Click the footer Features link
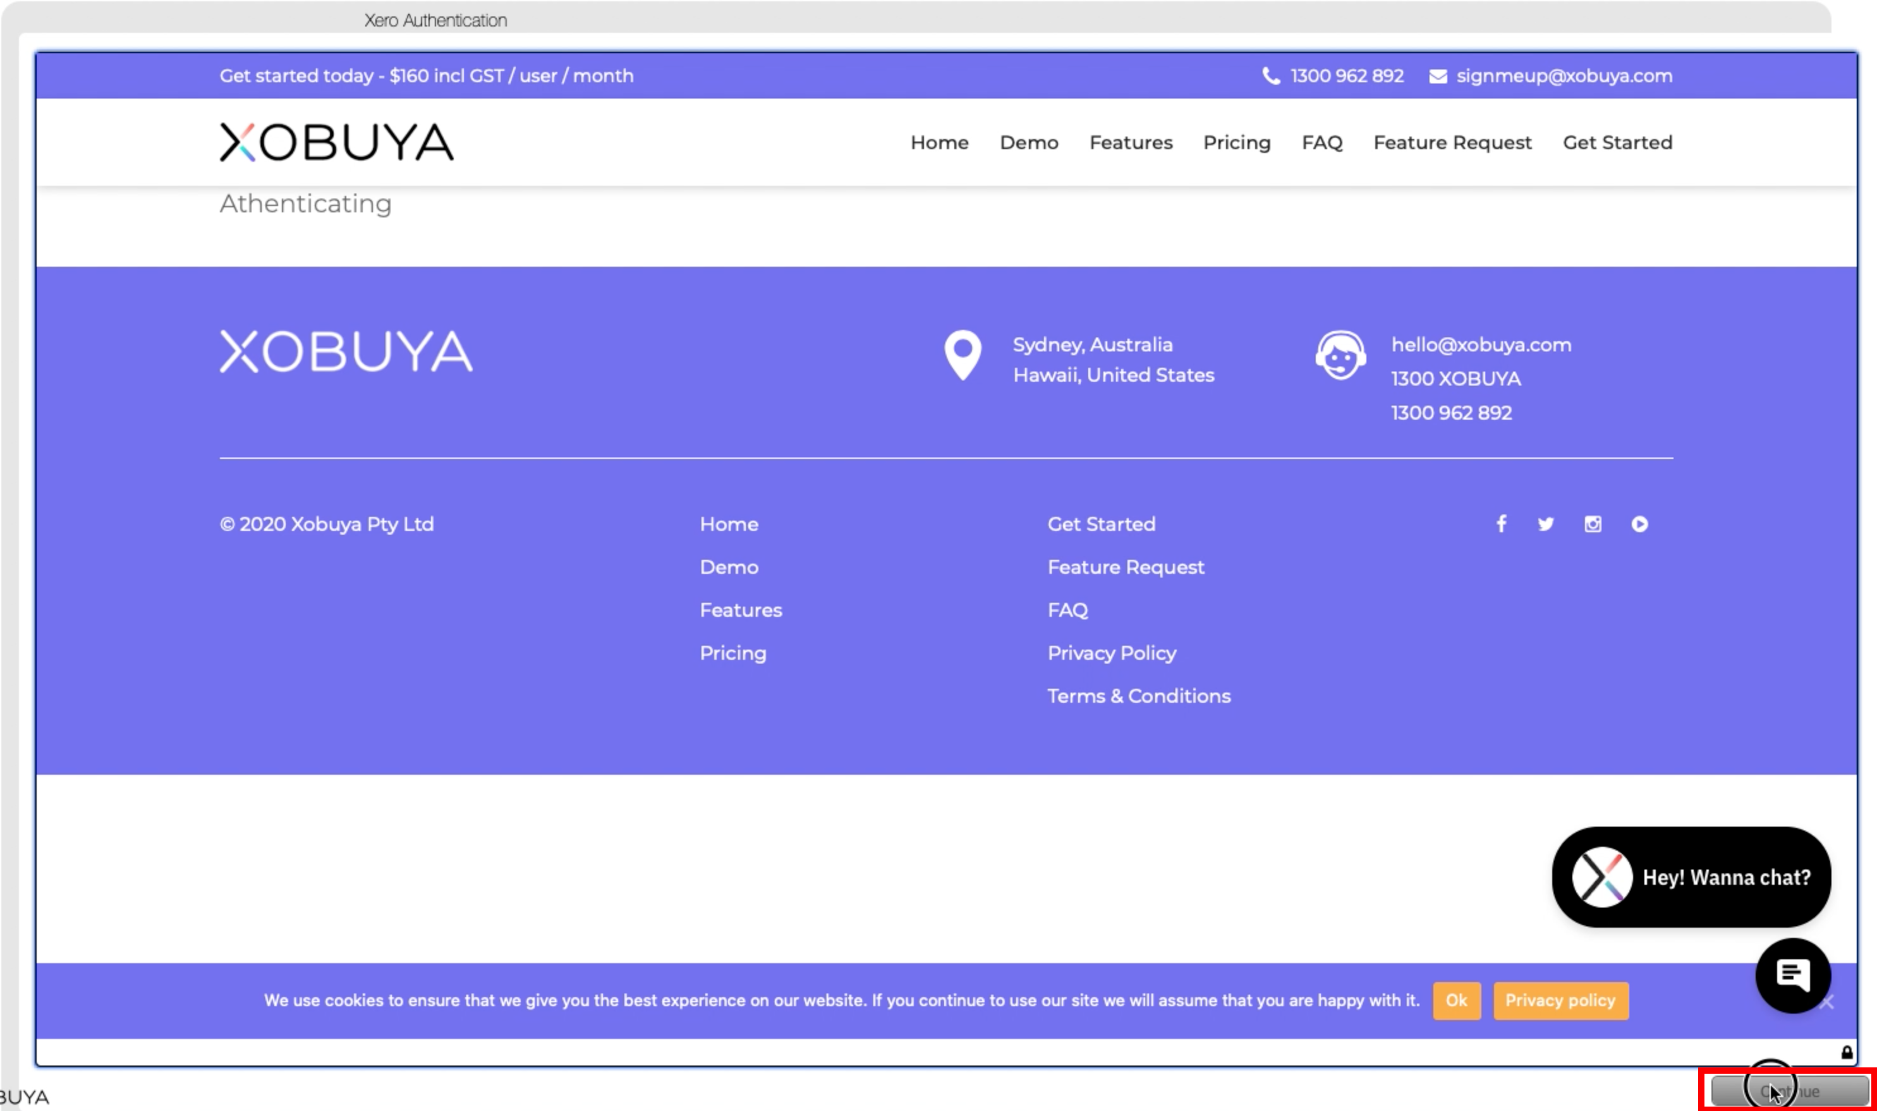Viewport: 1877px width, 1111px height. click(741, 610)
